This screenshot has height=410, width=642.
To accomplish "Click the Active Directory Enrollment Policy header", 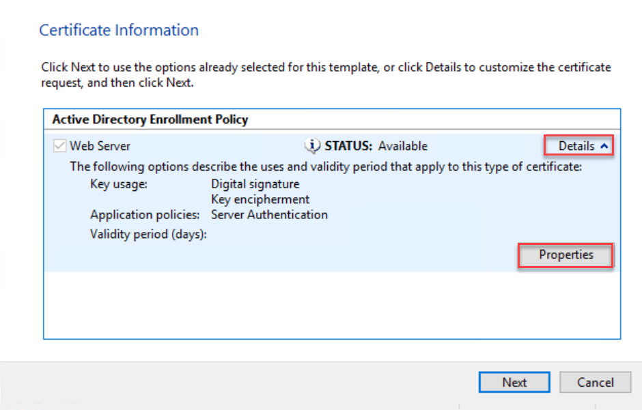I will point(150,119).
